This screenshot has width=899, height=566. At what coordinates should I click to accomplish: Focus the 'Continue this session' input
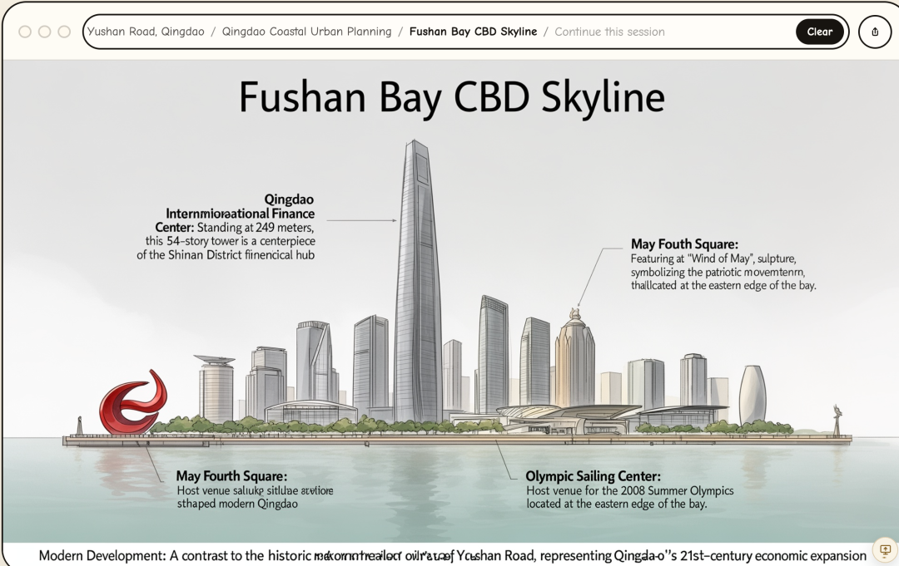tap(609, 32)
